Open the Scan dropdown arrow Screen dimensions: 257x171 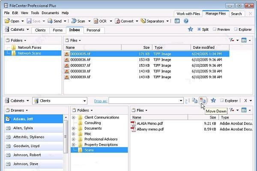(90, 21)
